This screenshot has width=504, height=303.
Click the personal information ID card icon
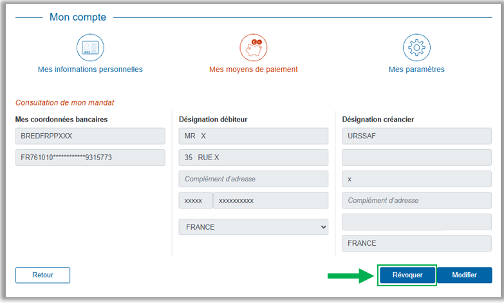click(90, 48)
